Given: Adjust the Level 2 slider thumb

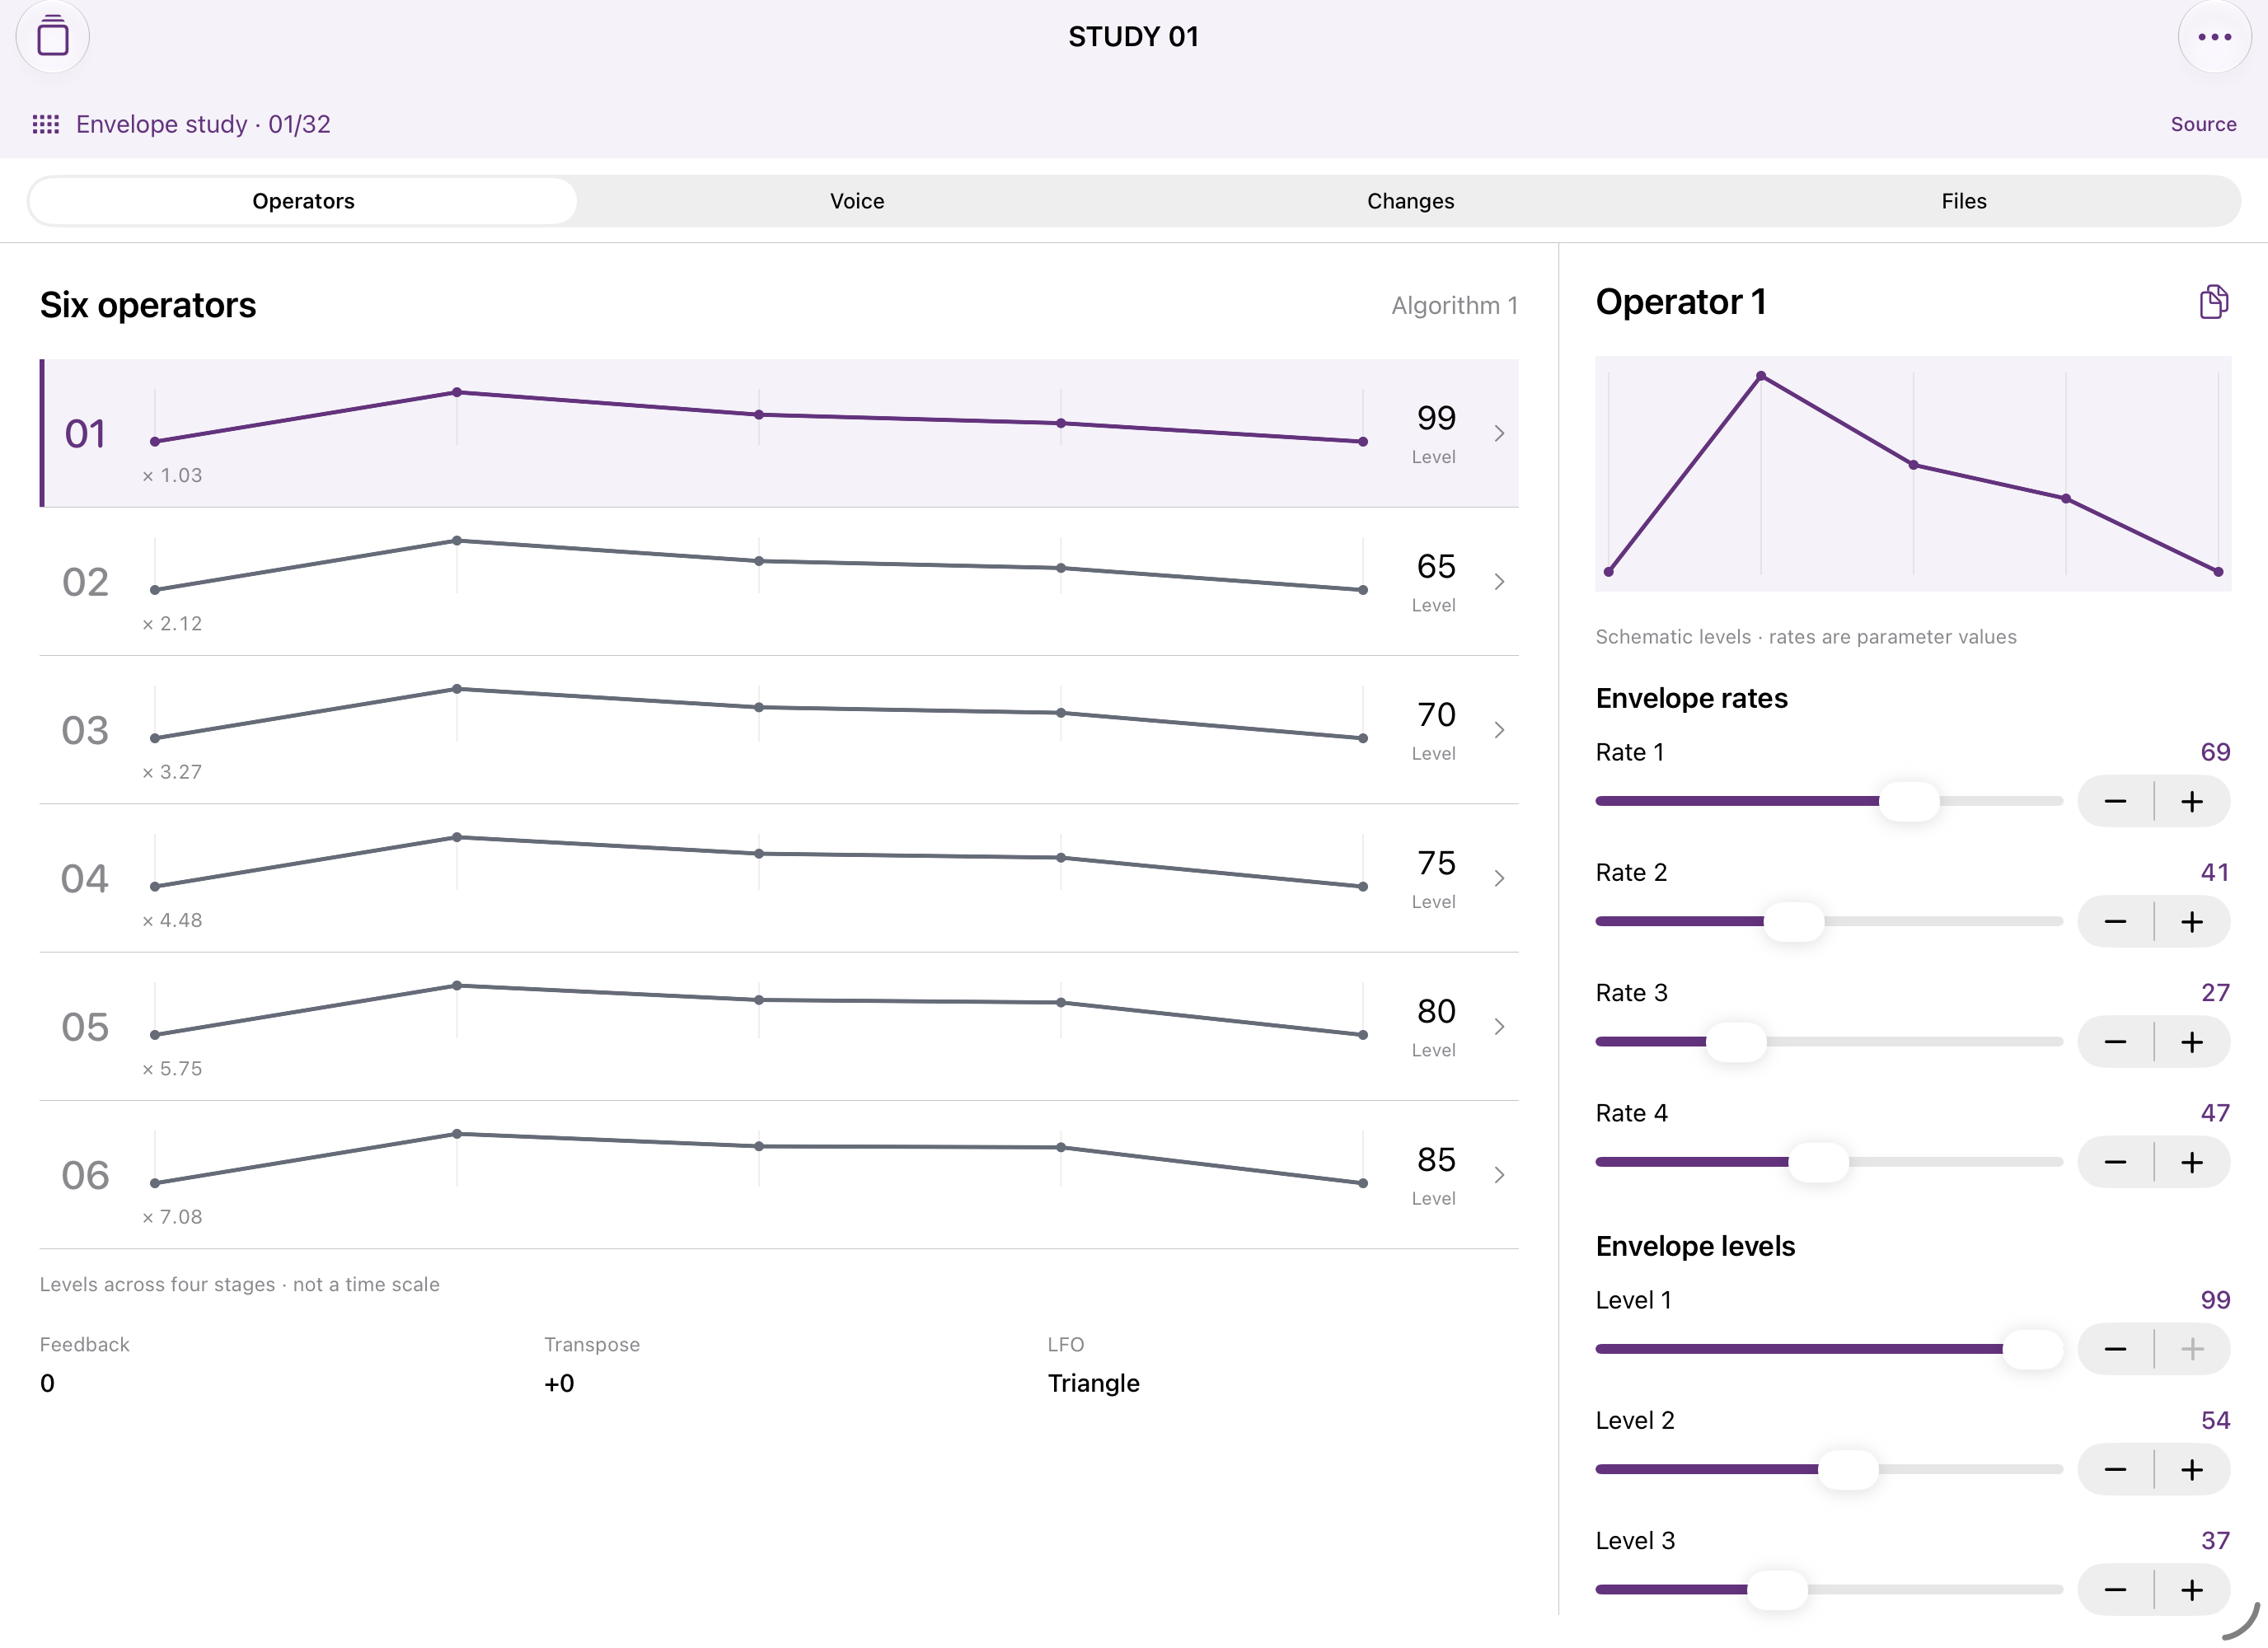Looking at the screenshot, I should tap(1848, 1470).
